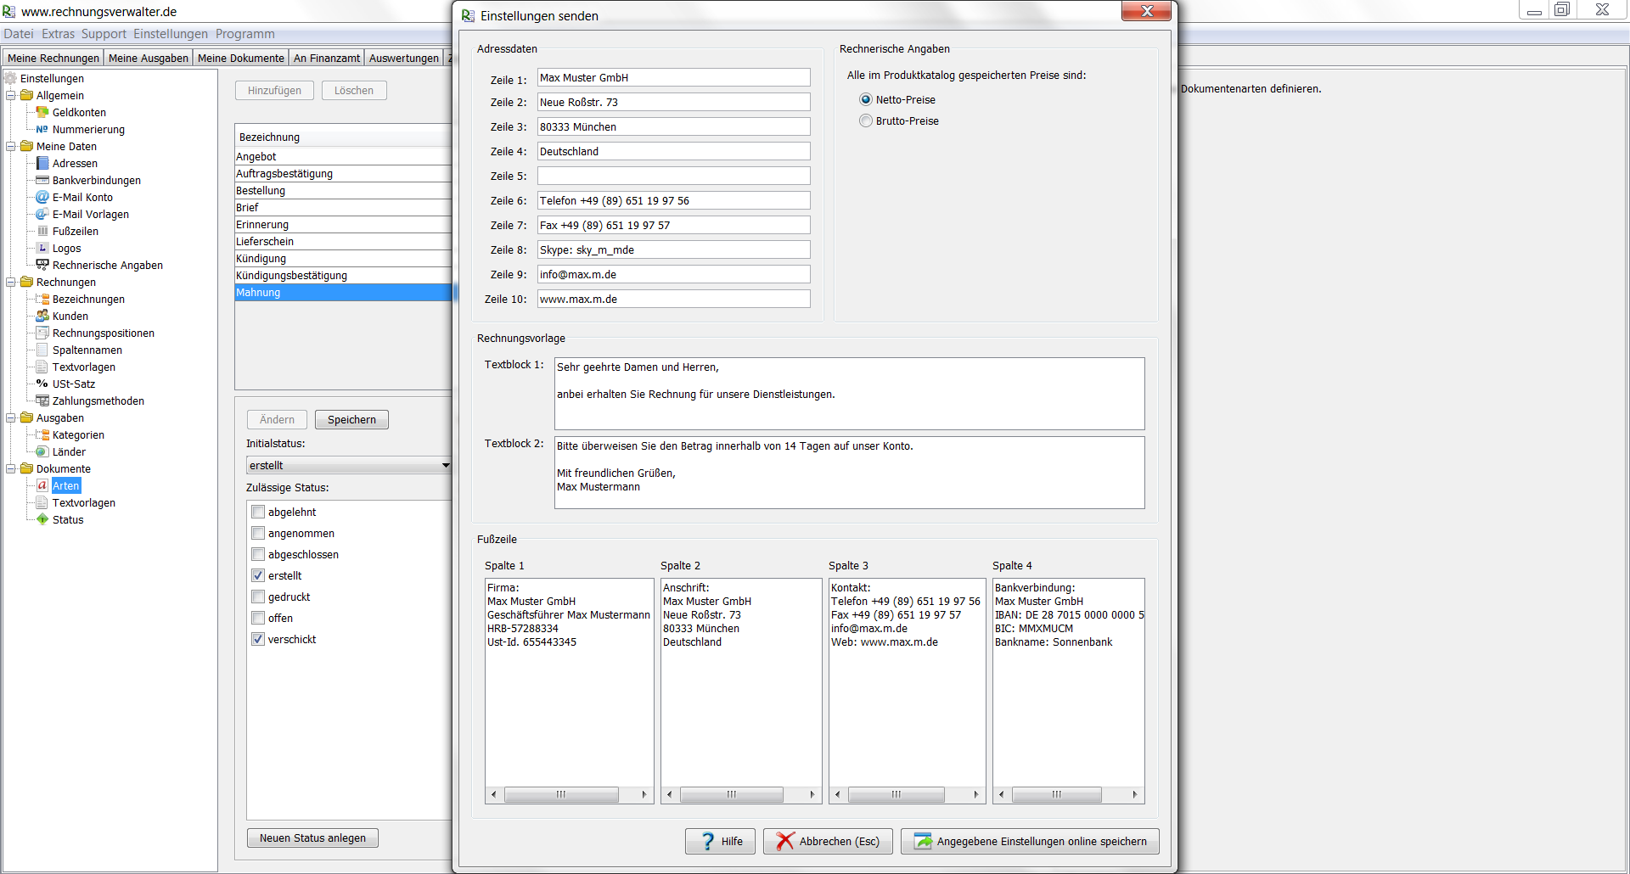Open the Extras menu
This screenshot has height=874, width=1630.
pos(58,34)
